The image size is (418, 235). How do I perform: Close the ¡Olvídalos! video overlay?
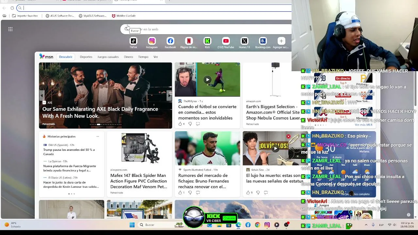tap(288, 136)
